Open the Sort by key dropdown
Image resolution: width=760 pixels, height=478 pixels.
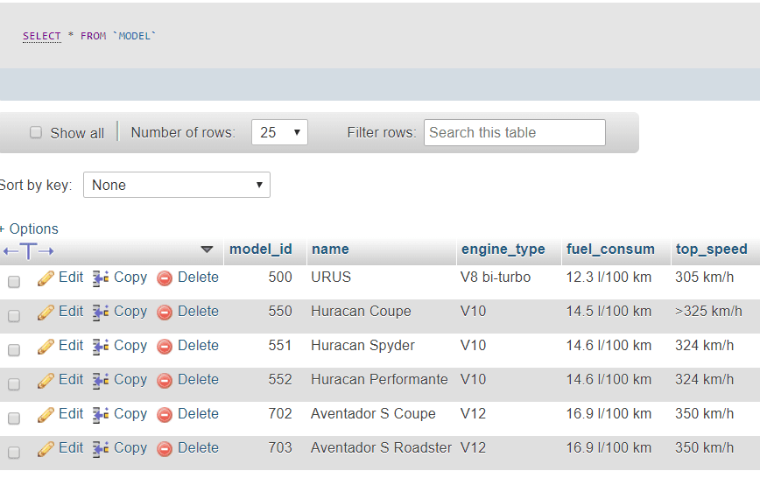point(177,185)
